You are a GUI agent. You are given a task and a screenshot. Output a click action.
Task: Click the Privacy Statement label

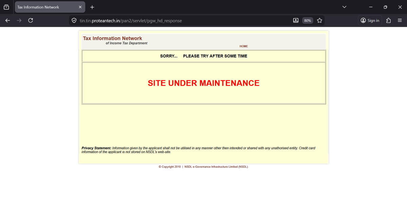[x=96, y=148]
